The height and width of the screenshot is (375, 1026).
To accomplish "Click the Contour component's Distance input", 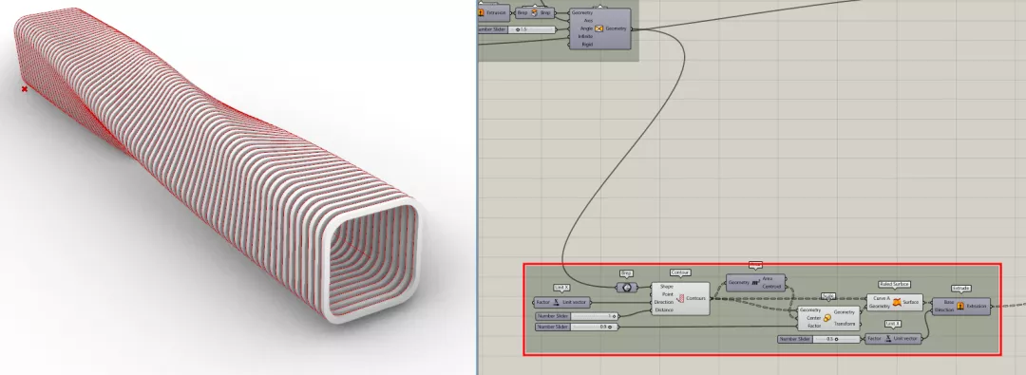I will (664, 310).
